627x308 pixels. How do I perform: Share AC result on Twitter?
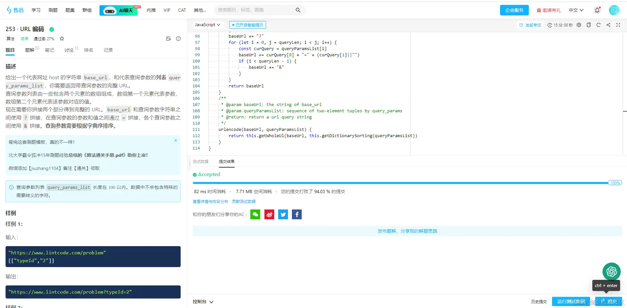click(283, 214)
